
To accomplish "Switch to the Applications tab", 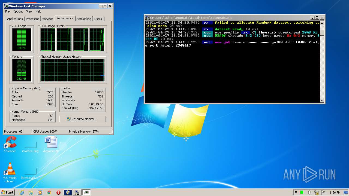I will (15, 19).
